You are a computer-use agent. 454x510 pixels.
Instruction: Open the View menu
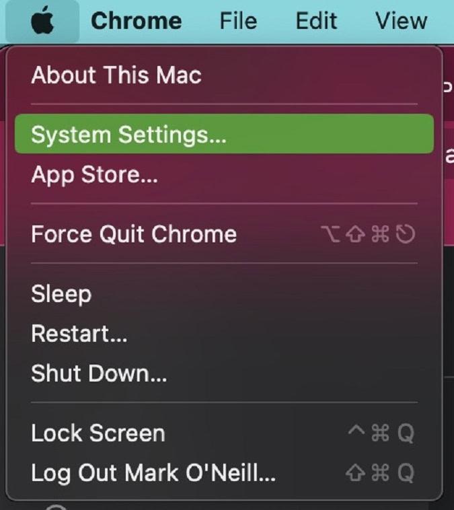click(x=401, y=21)
